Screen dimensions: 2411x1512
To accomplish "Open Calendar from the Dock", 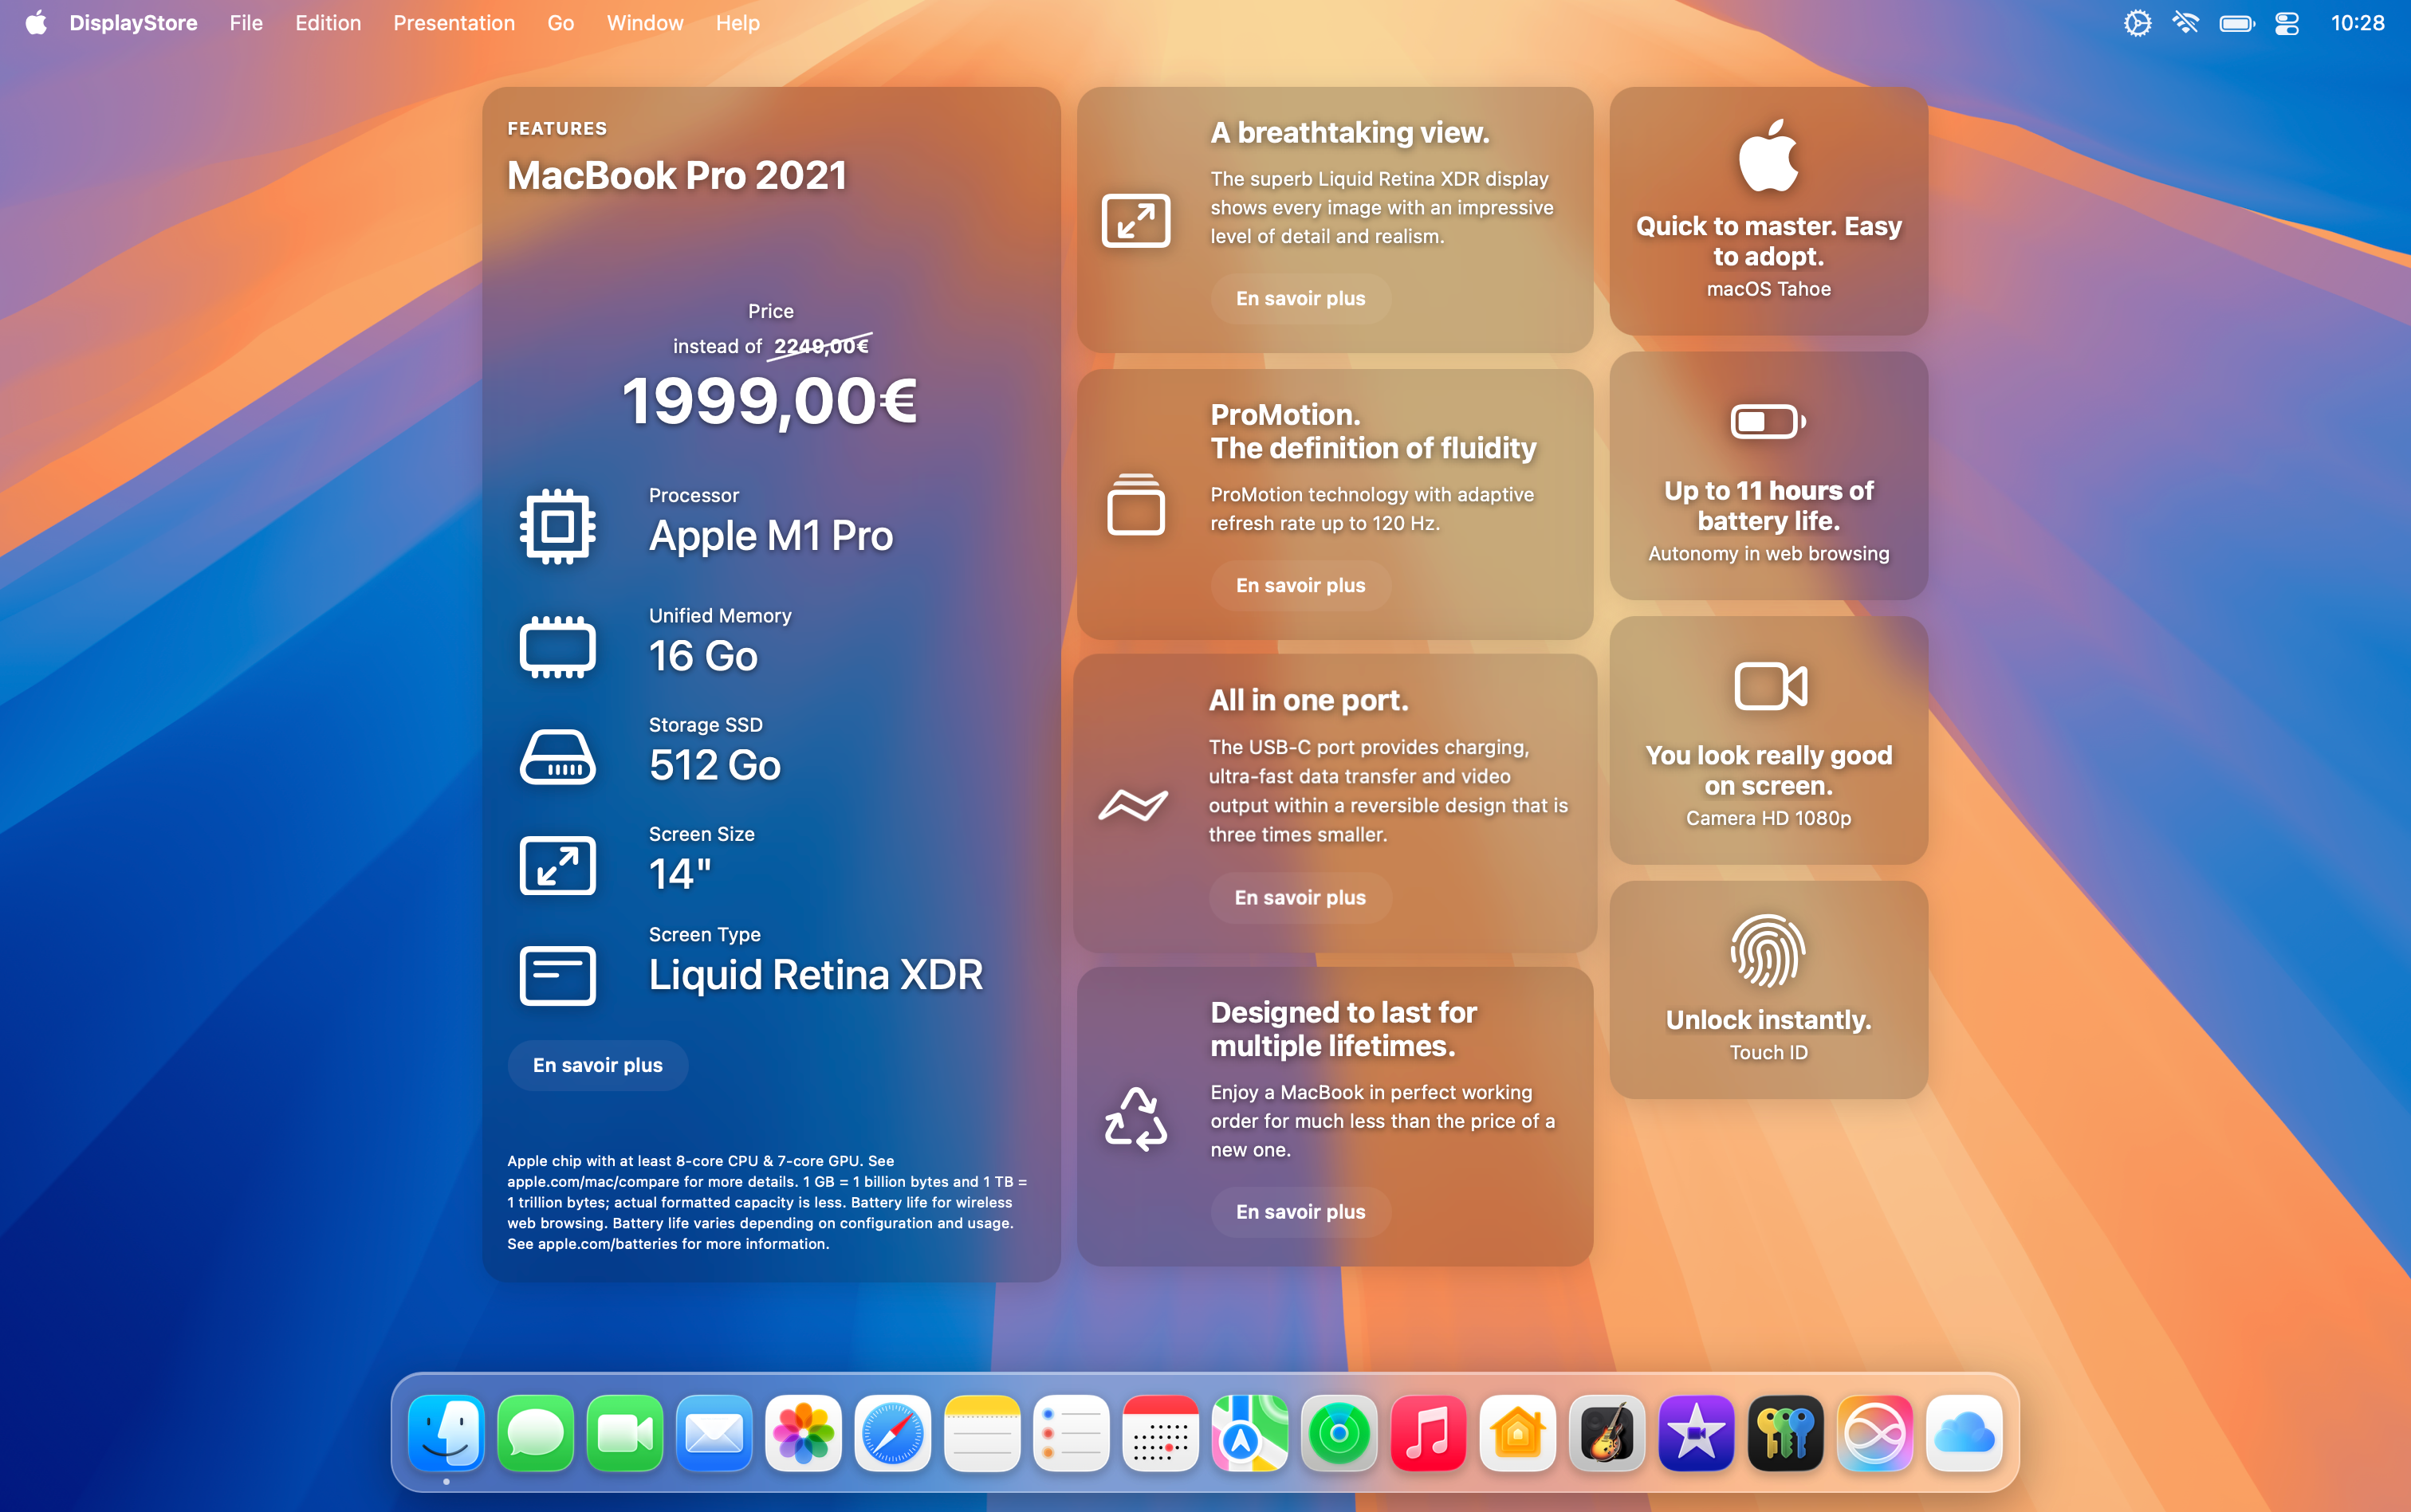I will (x=1160, y=1433).
